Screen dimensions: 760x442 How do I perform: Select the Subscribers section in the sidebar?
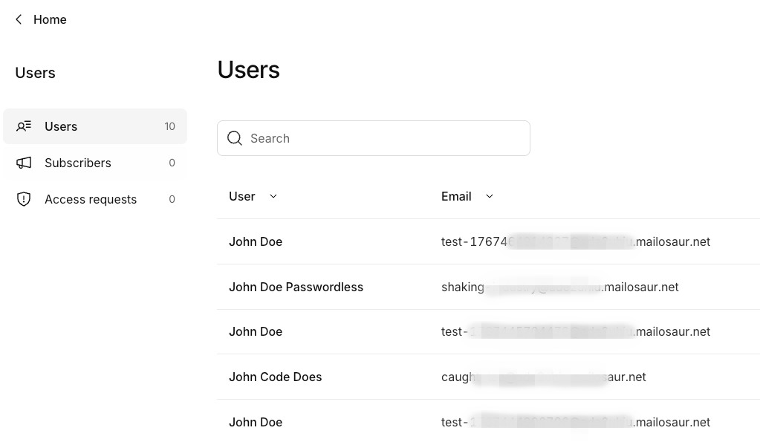pos(78,163)
